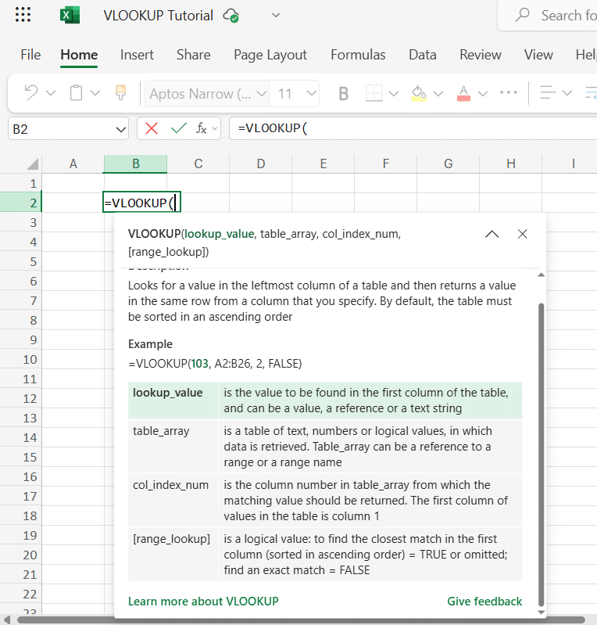Select column A header

[73, 163]
